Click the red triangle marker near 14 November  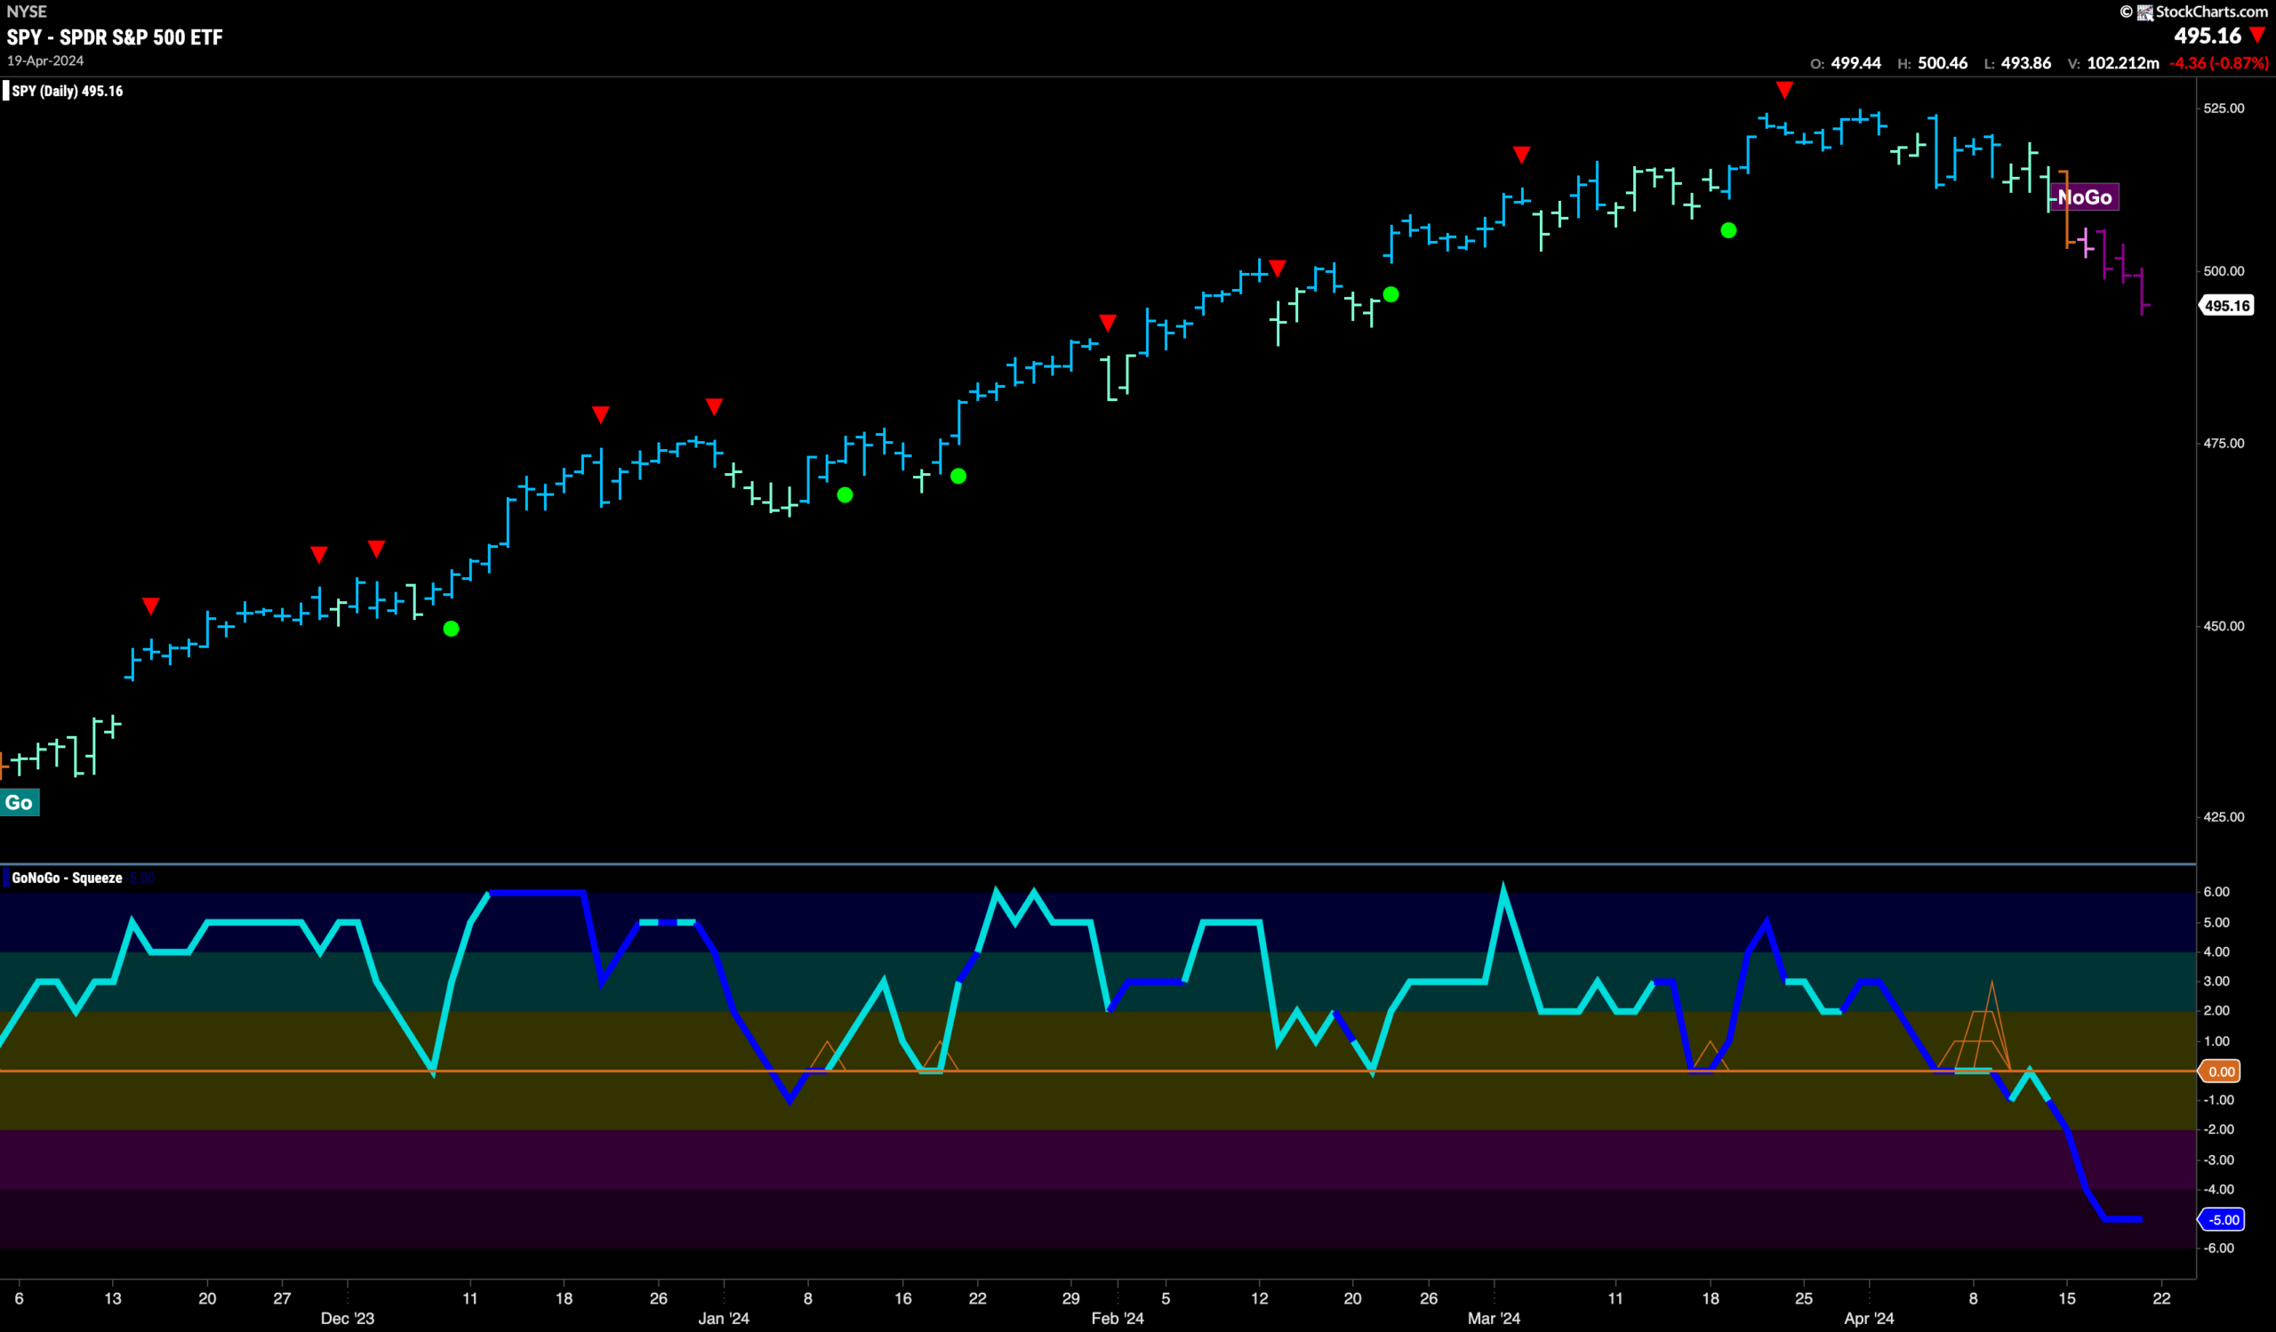151,606
